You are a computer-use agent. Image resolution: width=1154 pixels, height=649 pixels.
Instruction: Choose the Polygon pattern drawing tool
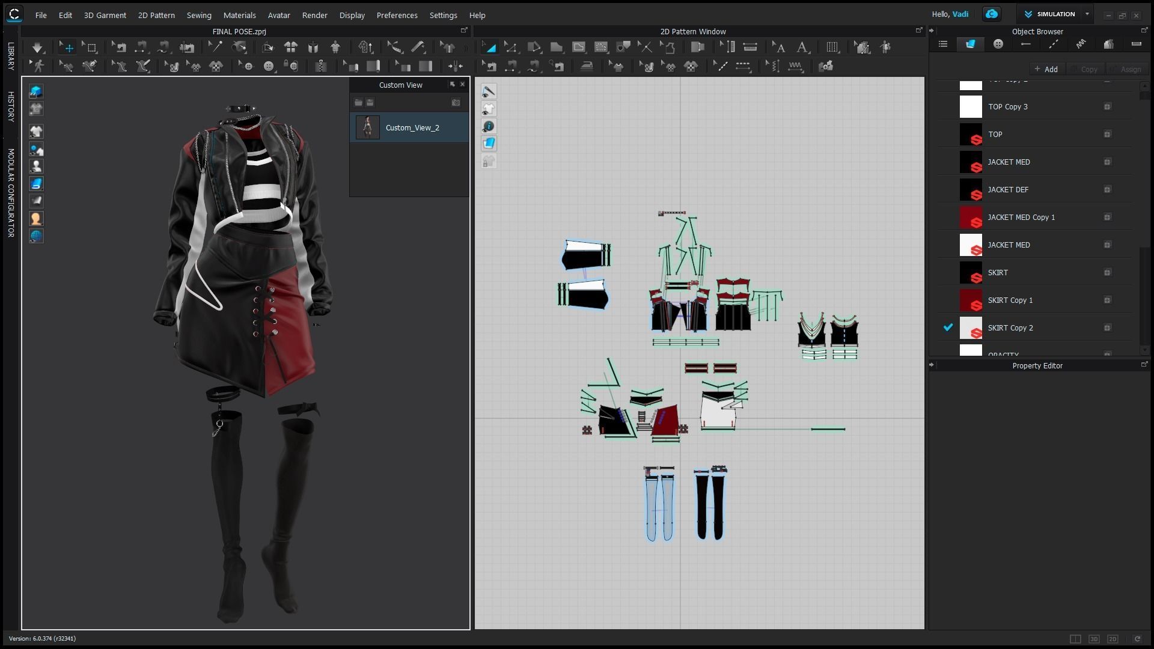click(x=557, y=47)
